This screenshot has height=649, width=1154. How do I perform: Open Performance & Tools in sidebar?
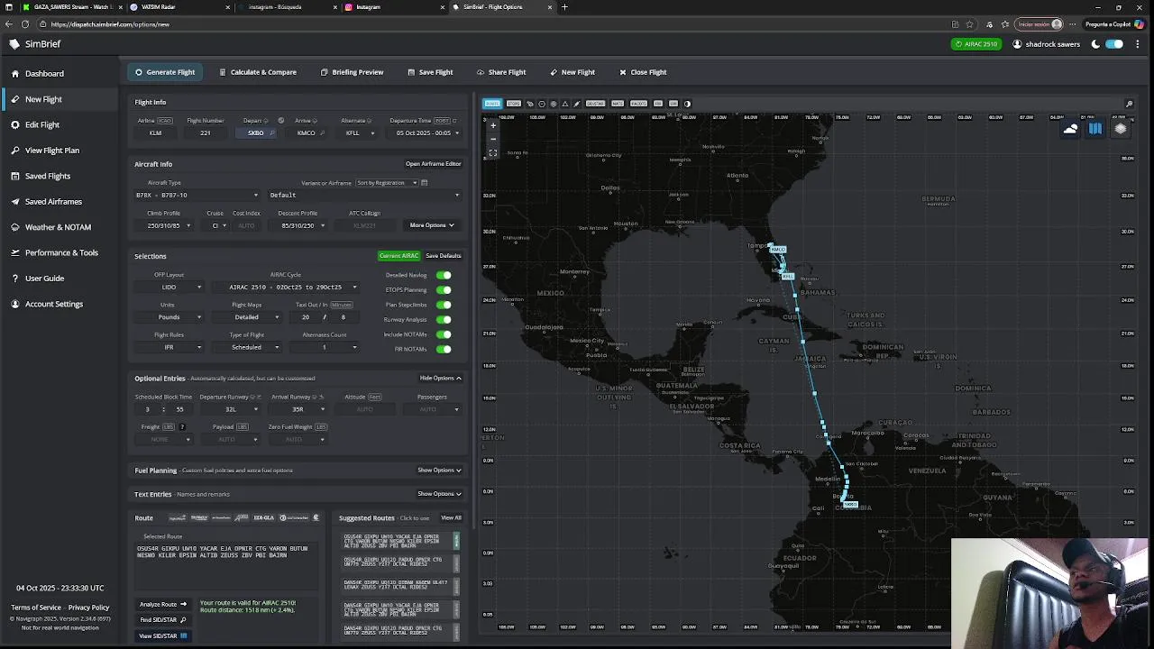pos(61,252)
